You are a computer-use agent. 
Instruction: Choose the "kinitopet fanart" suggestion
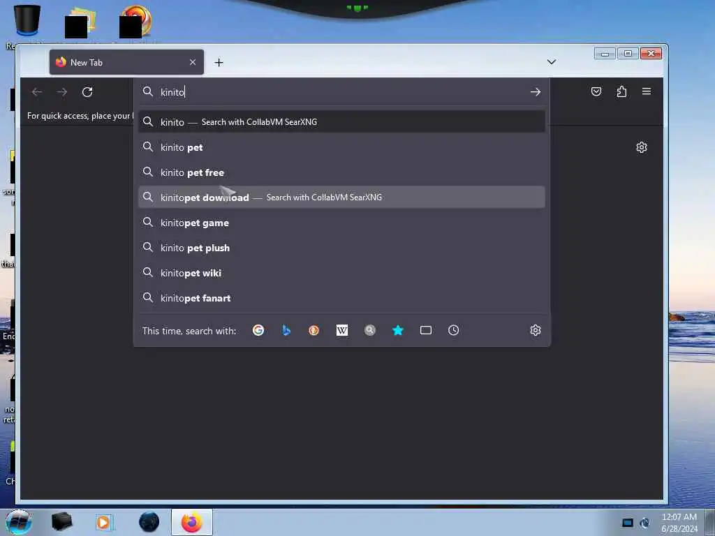click(341, 297)
